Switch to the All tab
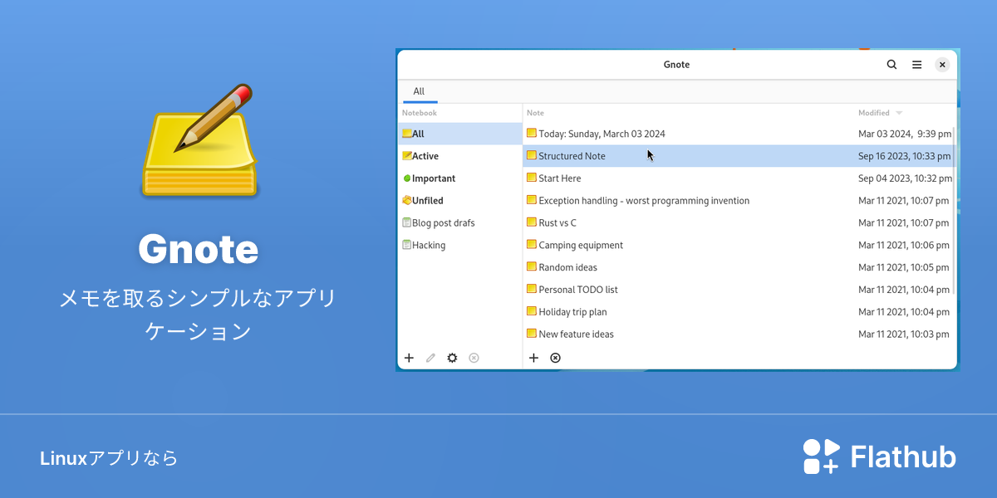The image size is (997, 498). click(x=419, y=91)
